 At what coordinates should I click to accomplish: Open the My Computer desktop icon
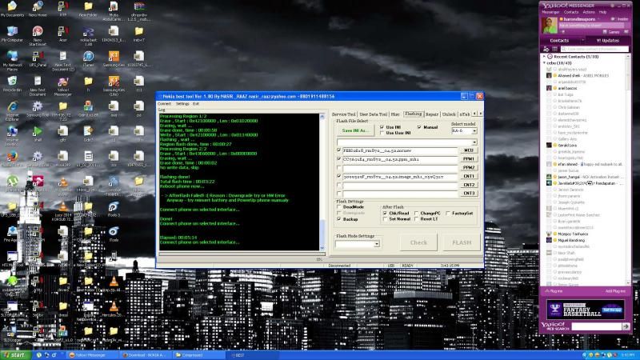[12, 30]
